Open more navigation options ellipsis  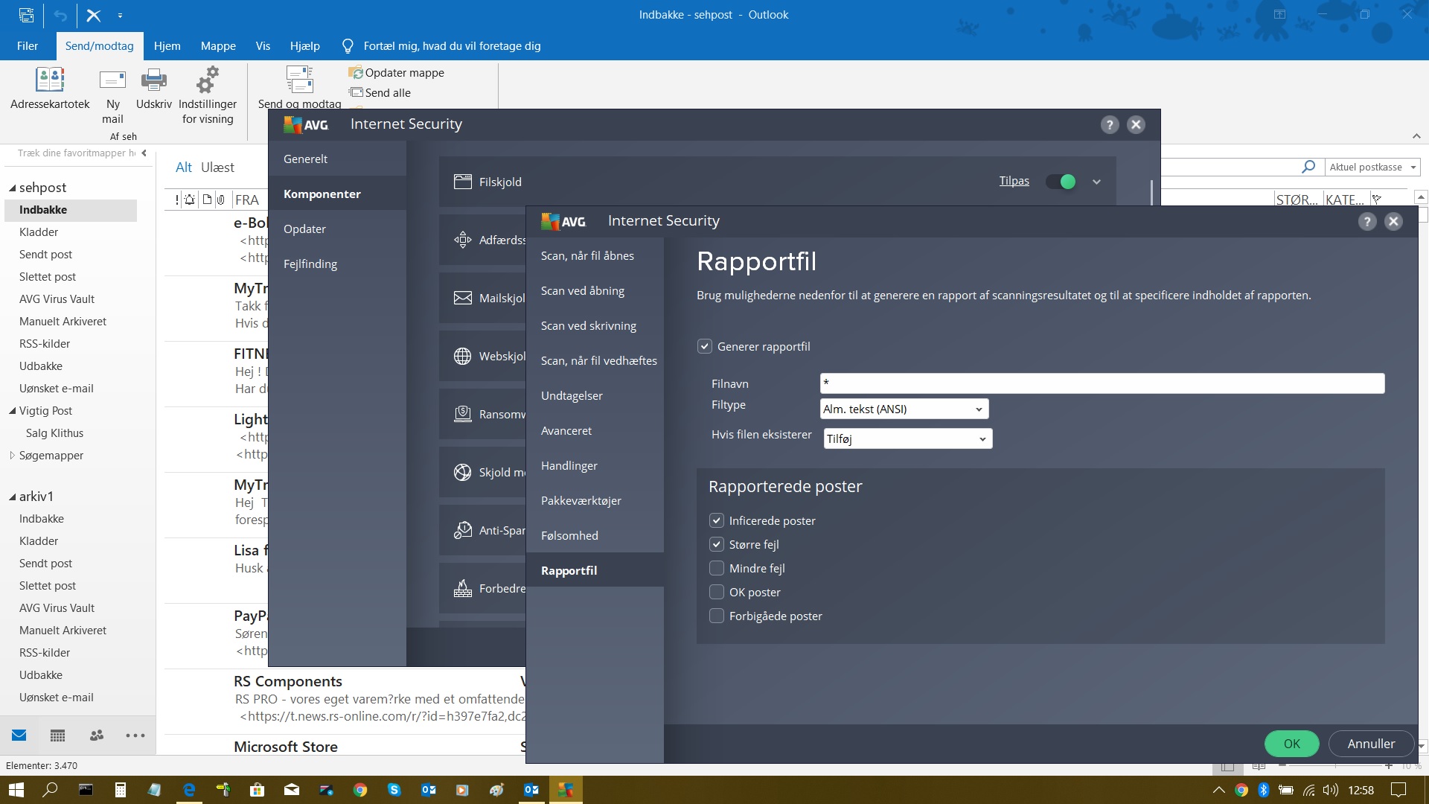(135, 736)
